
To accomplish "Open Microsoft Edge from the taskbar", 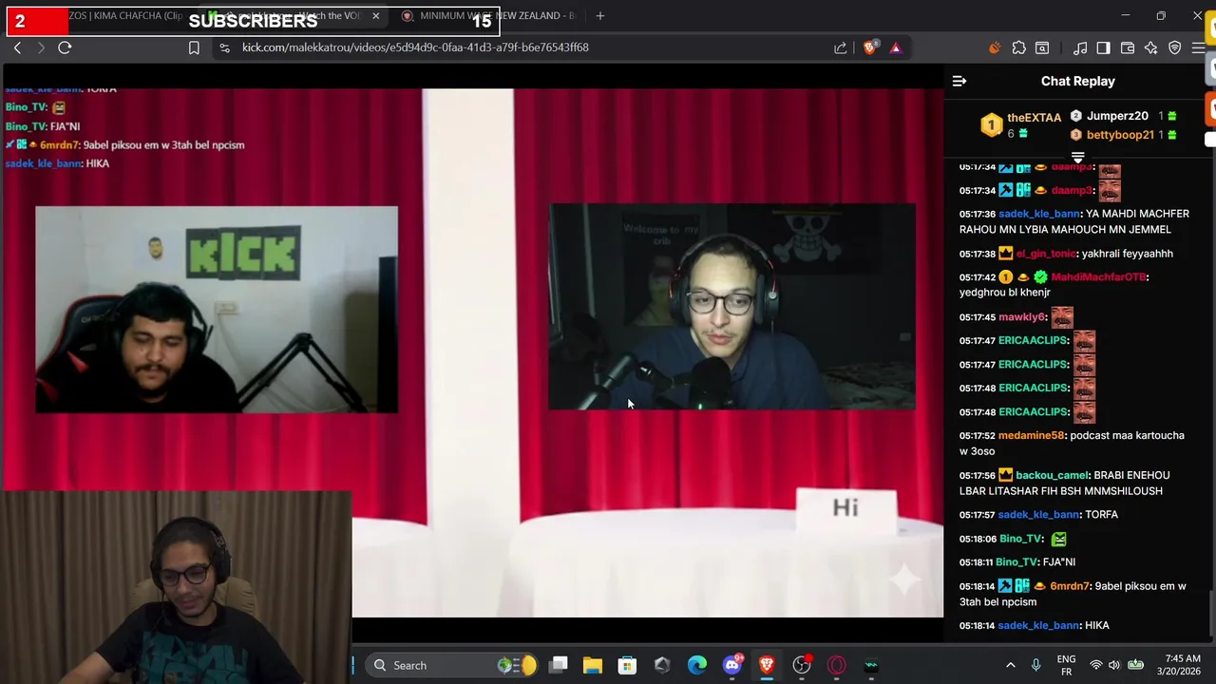I will point(697,665).
